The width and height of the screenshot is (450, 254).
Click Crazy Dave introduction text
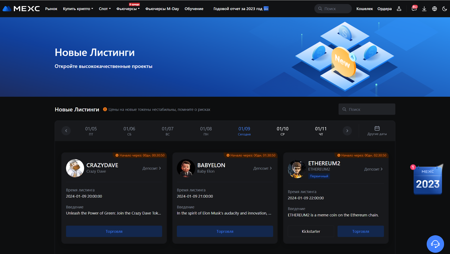114,213
